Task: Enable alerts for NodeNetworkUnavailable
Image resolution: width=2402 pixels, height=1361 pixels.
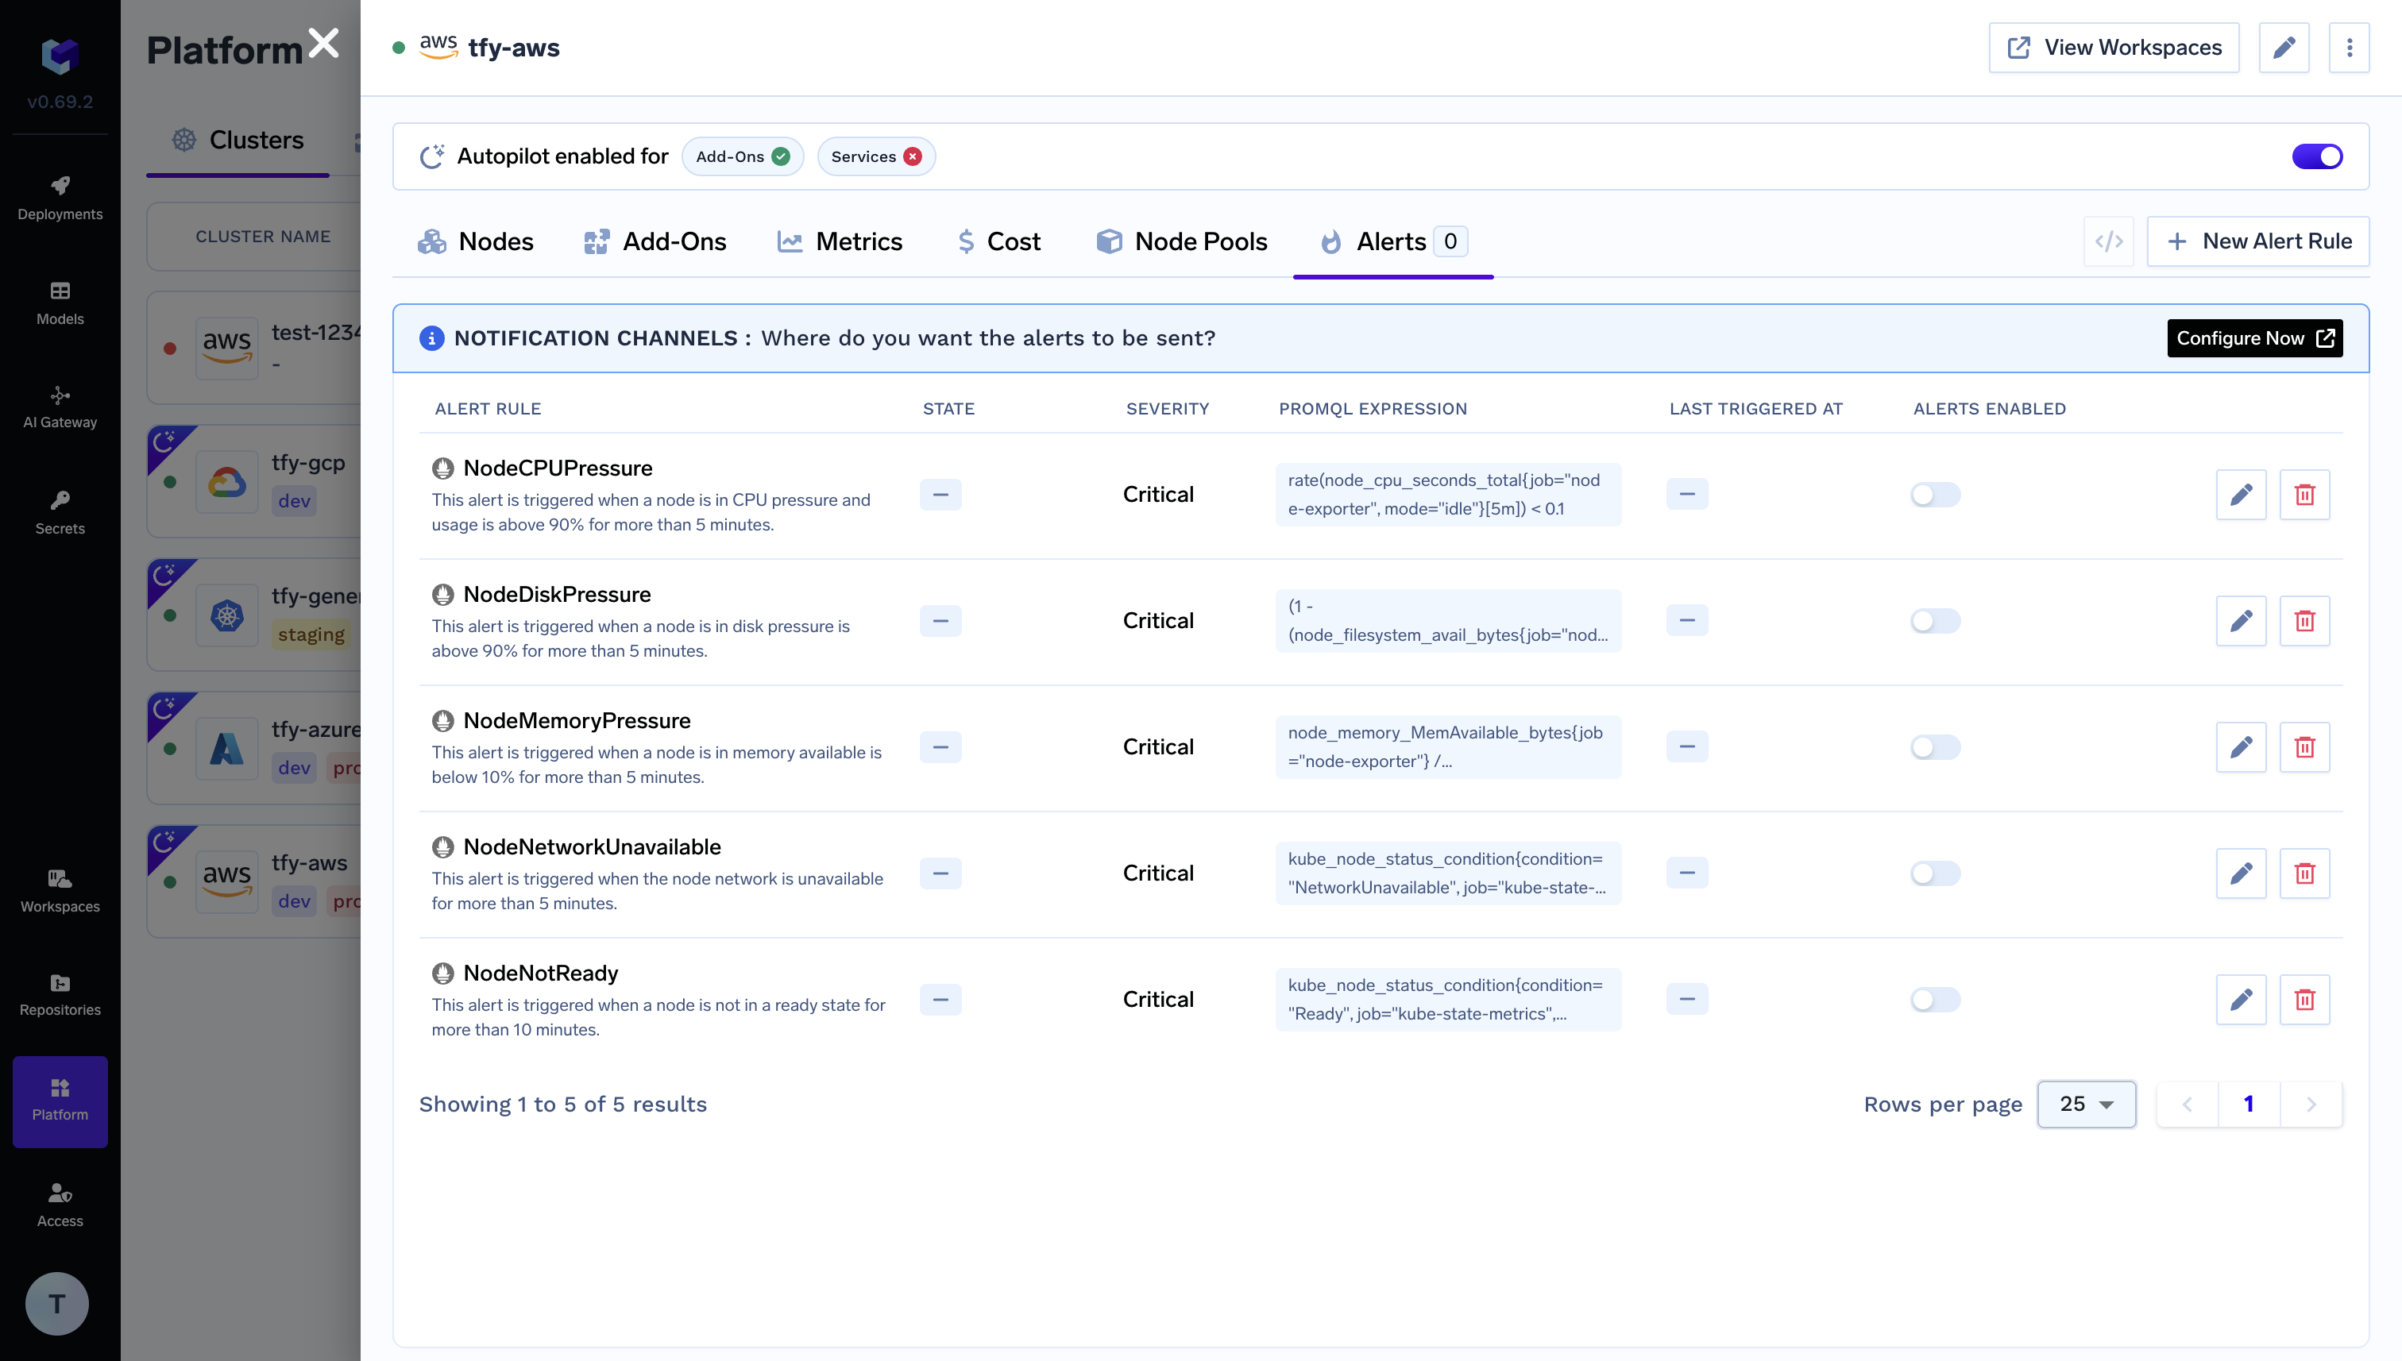Action: tap(1934, 873)
